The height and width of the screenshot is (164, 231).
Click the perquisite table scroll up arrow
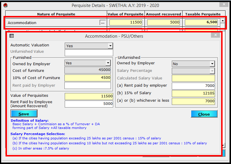223,21
